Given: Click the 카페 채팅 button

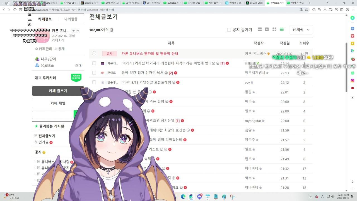Looking at the screenshot, I should [58, 103].
